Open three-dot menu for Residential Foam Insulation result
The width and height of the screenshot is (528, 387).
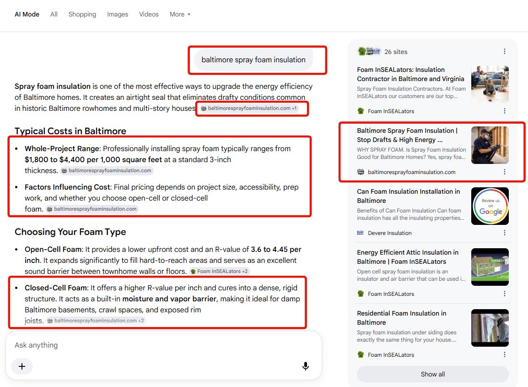tap(504, 354)
